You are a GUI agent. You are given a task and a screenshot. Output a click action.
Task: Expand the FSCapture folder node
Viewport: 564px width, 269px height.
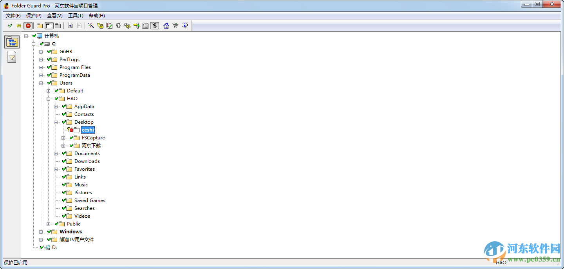[x=63, y=138]
